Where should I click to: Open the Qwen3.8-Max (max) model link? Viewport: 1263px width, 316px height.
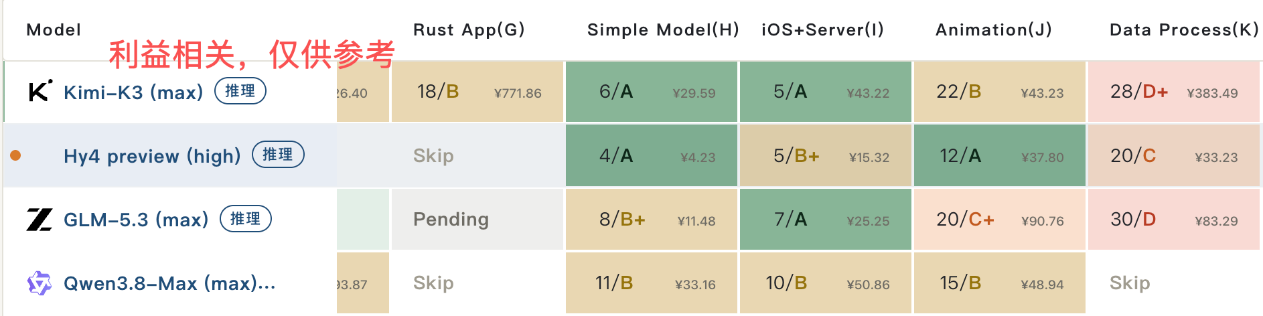(x=169, y=283)
